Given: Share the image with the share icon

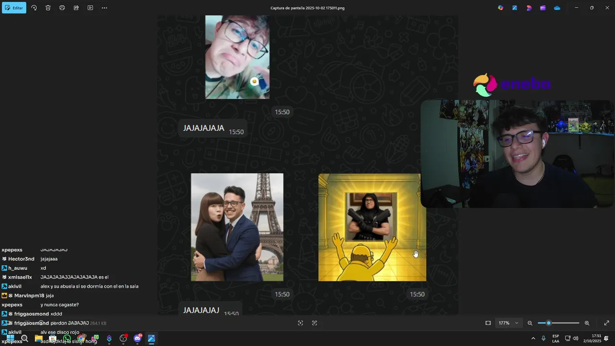Looking at the screenshot, I should [76, 8].
